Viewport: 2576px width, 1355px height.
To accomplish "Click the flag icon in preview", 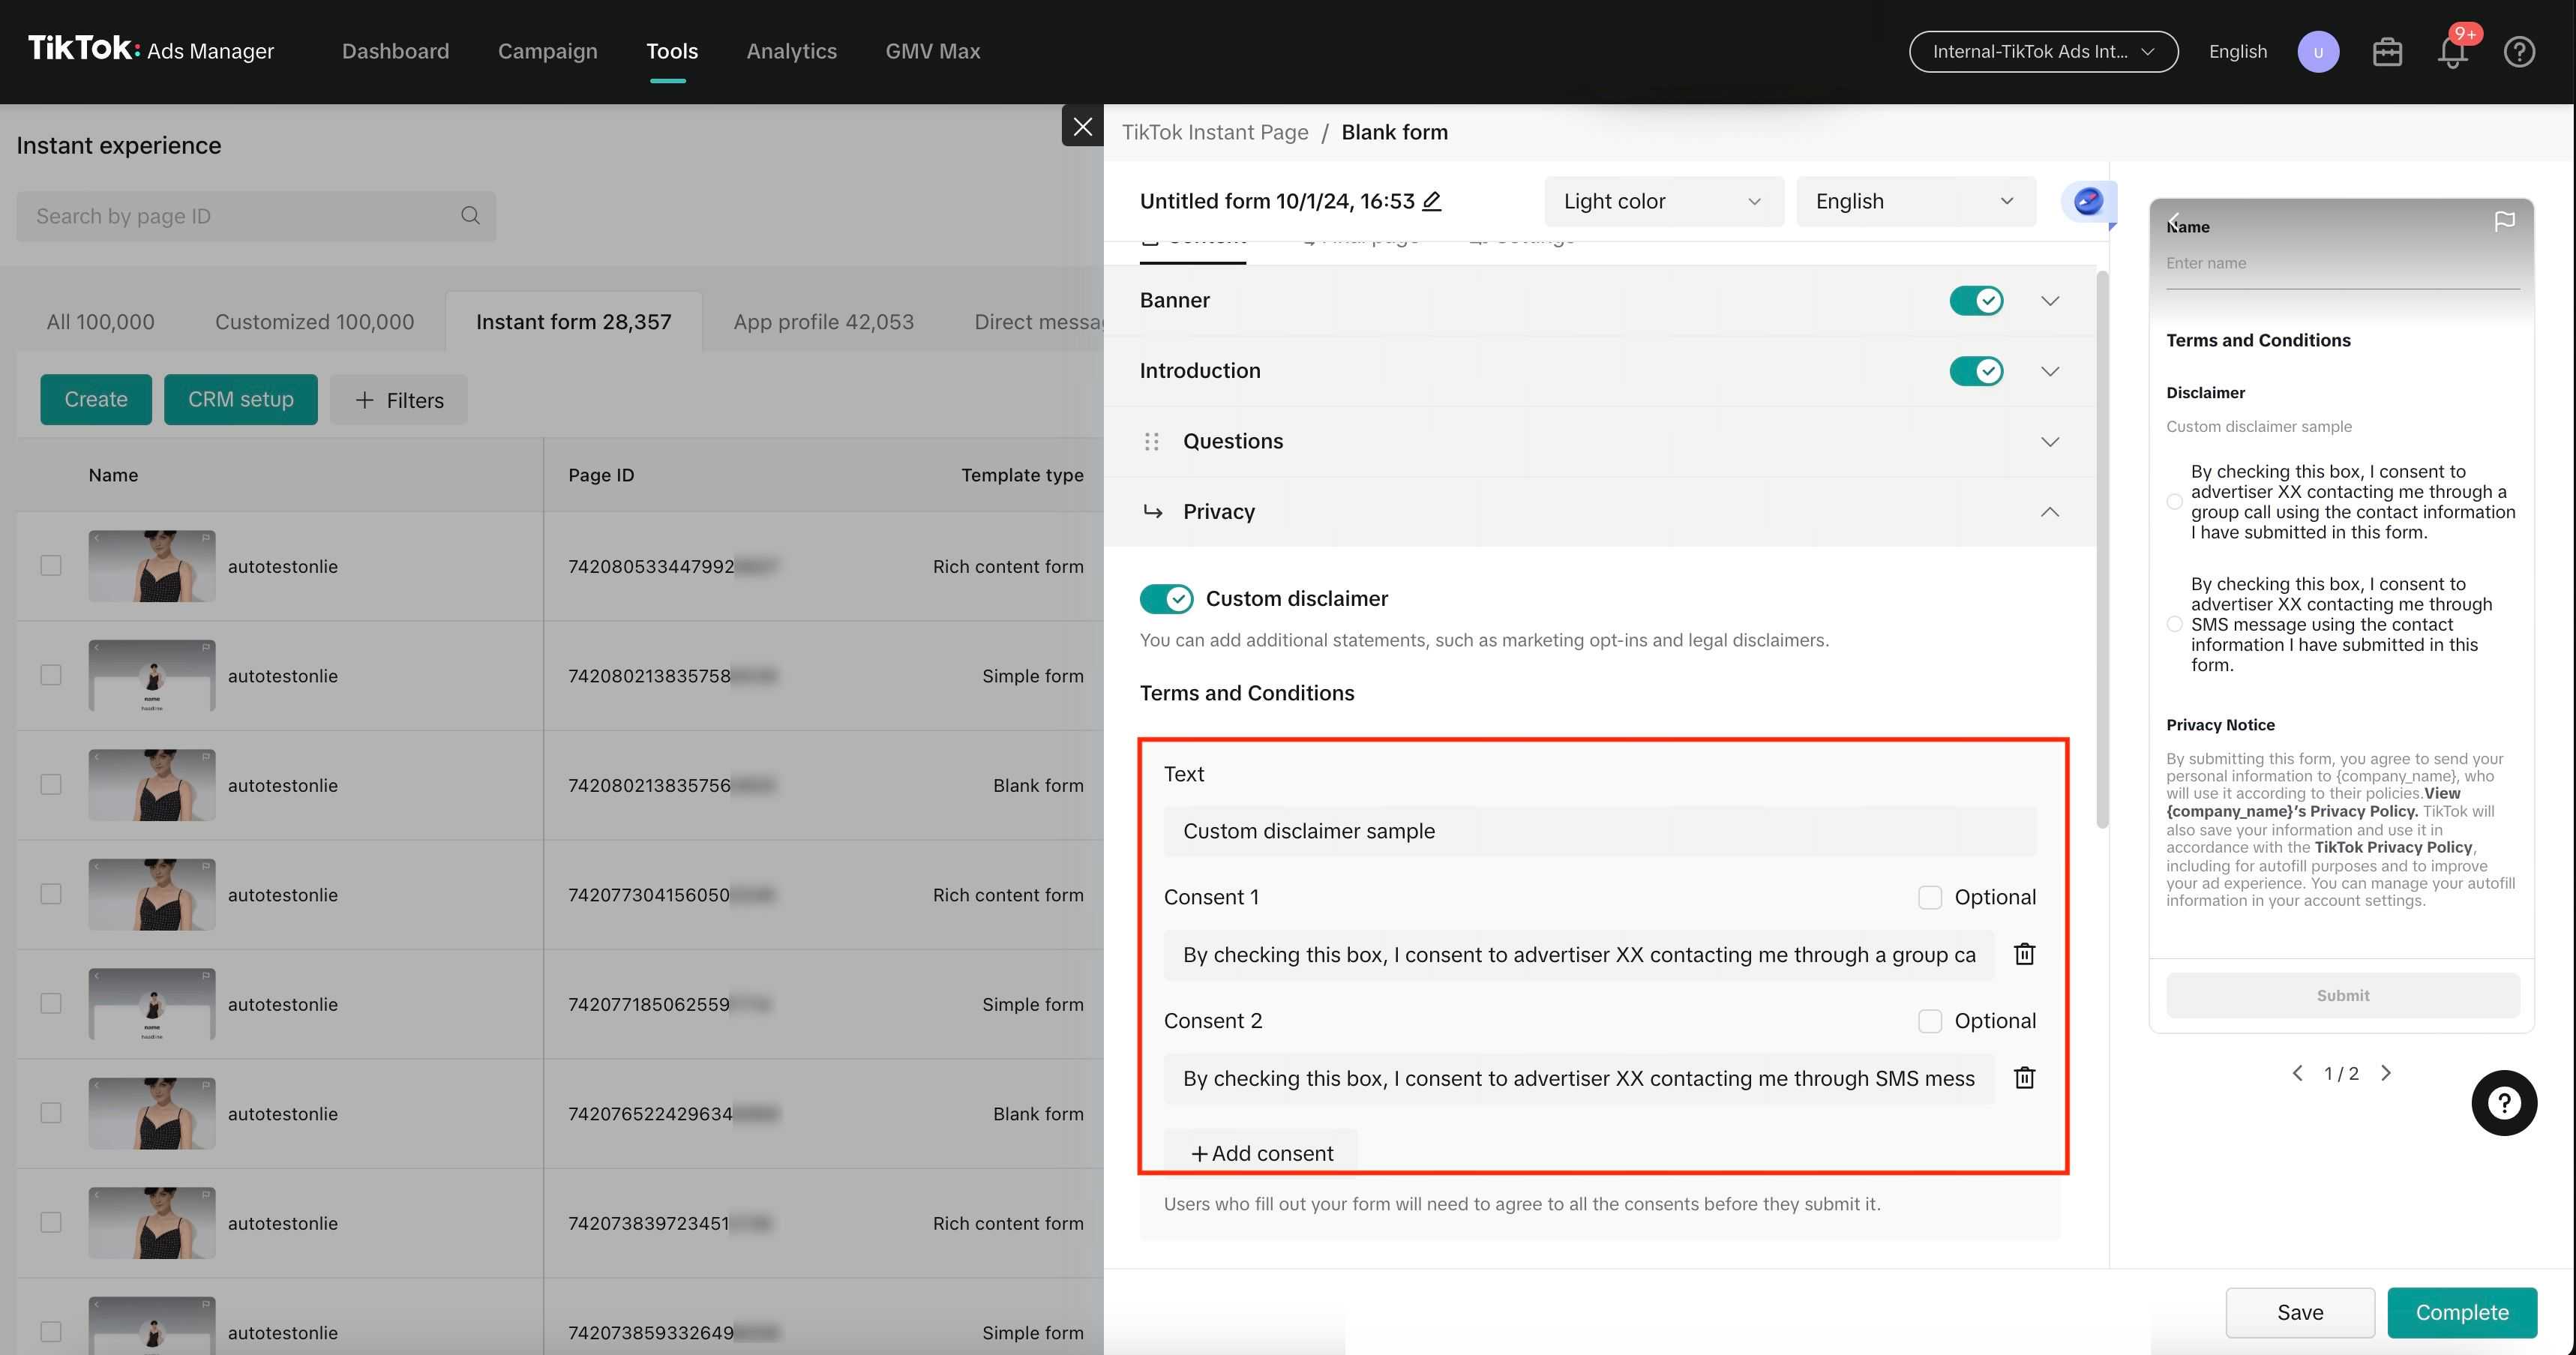I will (x=2504, y=221).
